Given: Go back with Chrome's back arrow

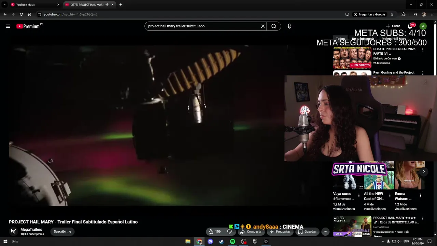Looking at the screenshot, I should coord(5,14).
